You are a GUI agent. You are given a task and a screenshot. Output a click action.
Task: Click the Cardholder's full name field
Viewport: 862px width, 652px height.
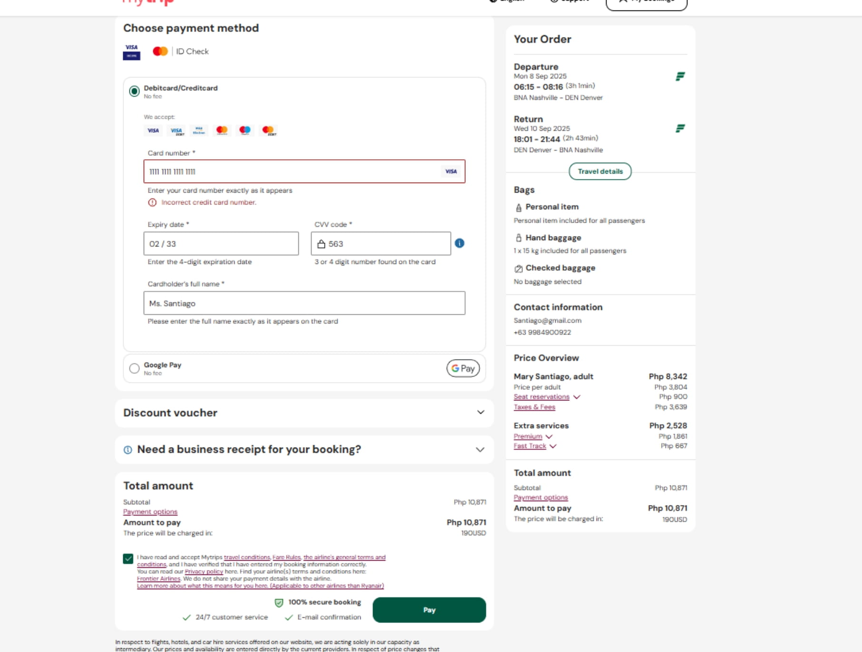304,303
